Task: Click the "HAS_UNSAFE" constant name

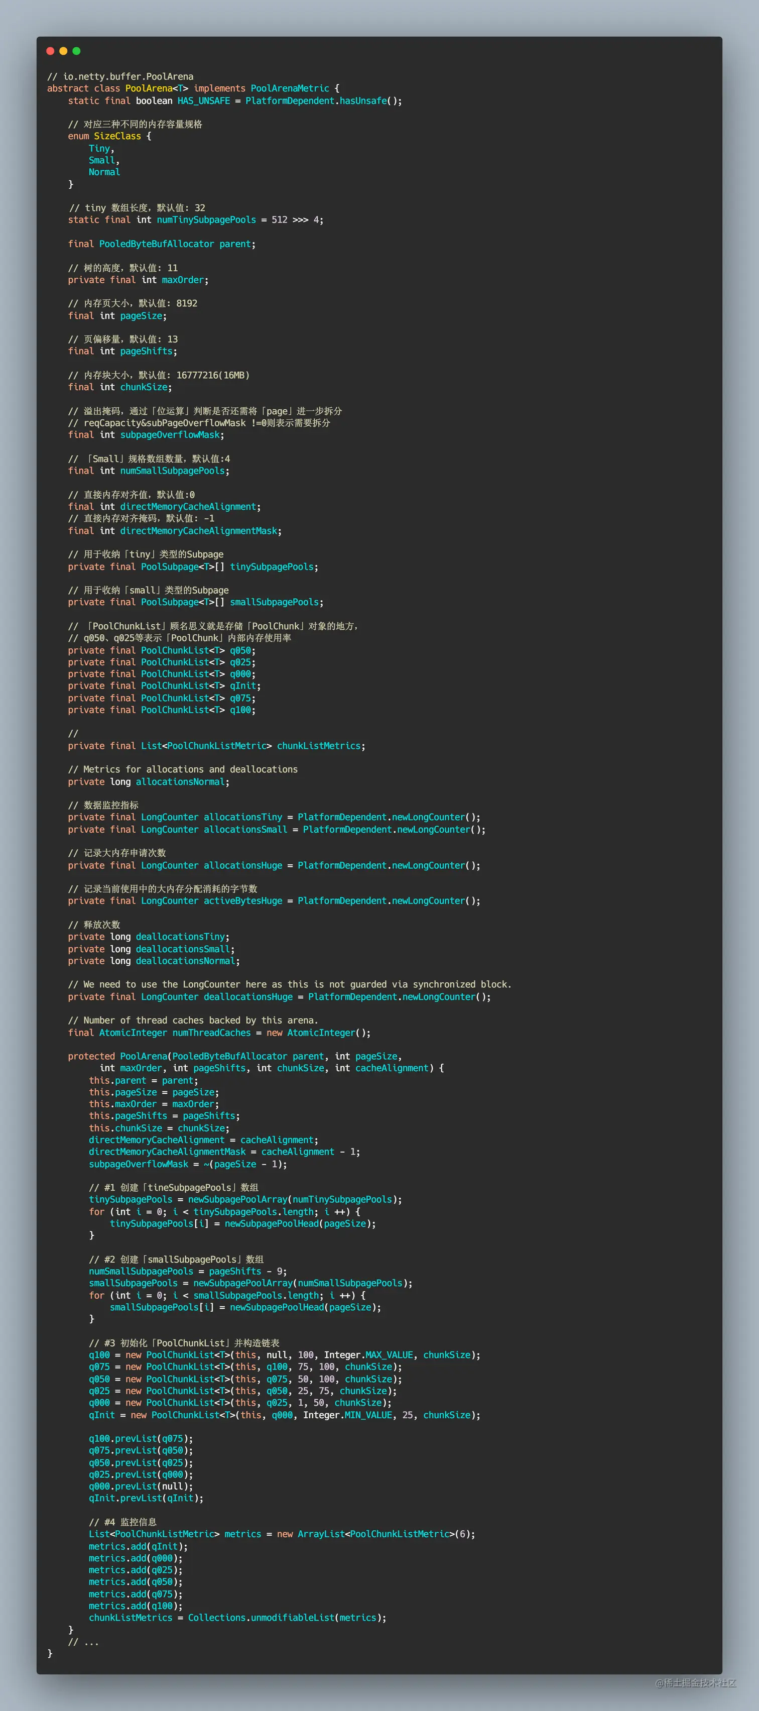Action: 204,101
